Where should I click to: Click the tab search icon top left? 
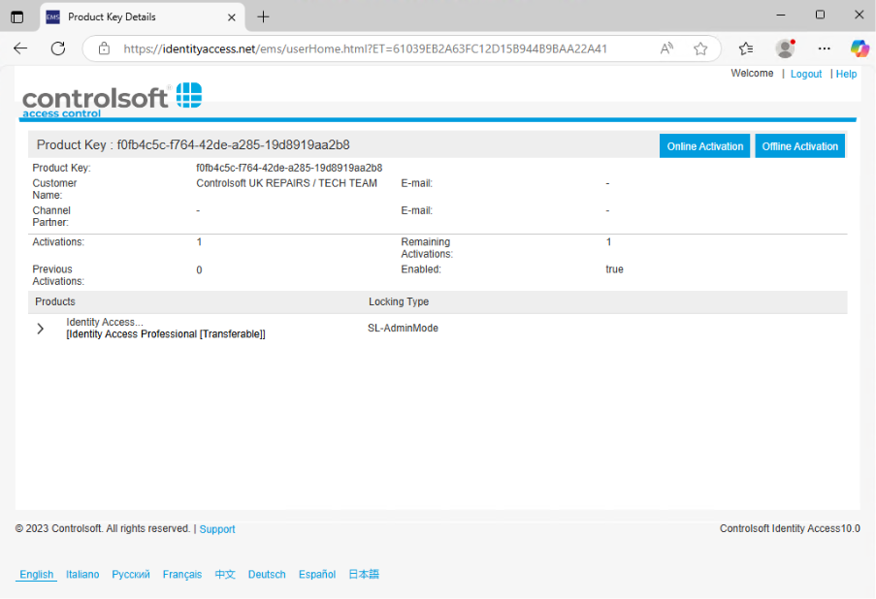pyautogui.click(x=16, y=16)
